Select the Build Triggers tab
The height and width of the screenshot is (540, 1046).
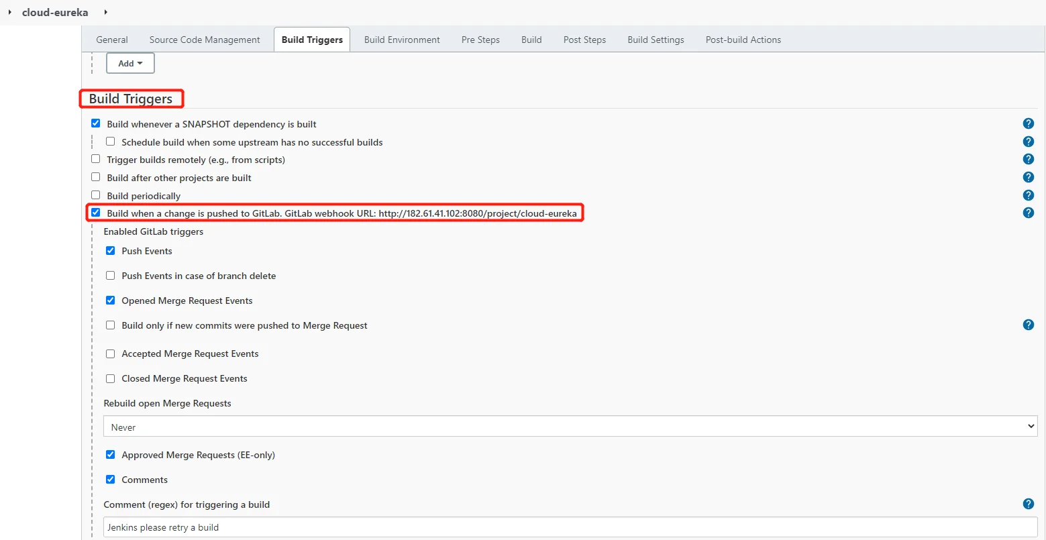(312, 40)
